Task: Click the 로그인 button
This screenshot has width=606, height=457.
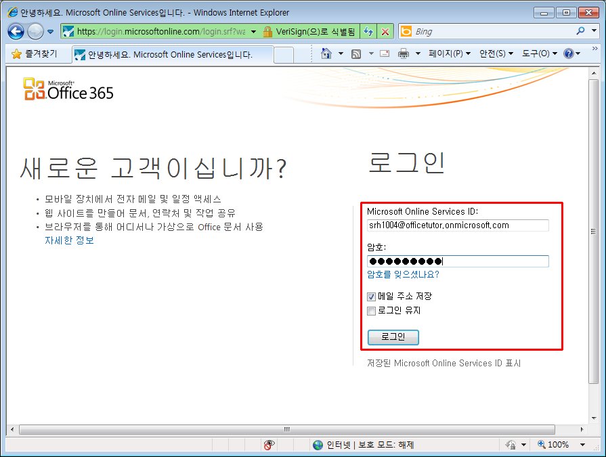Action: tap(393, 337)
